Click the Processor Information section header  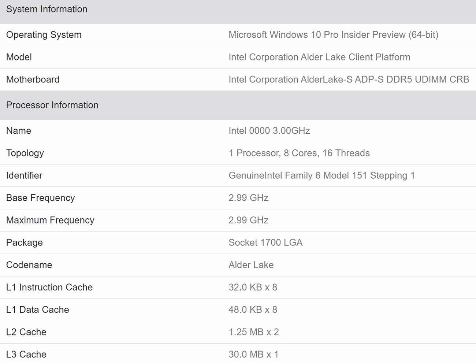click(52, 105)
